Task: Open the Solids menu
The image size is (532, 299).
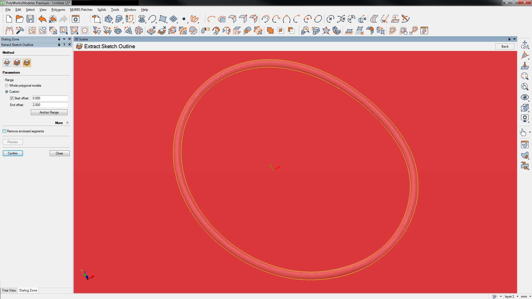Action: pos(102,9)
